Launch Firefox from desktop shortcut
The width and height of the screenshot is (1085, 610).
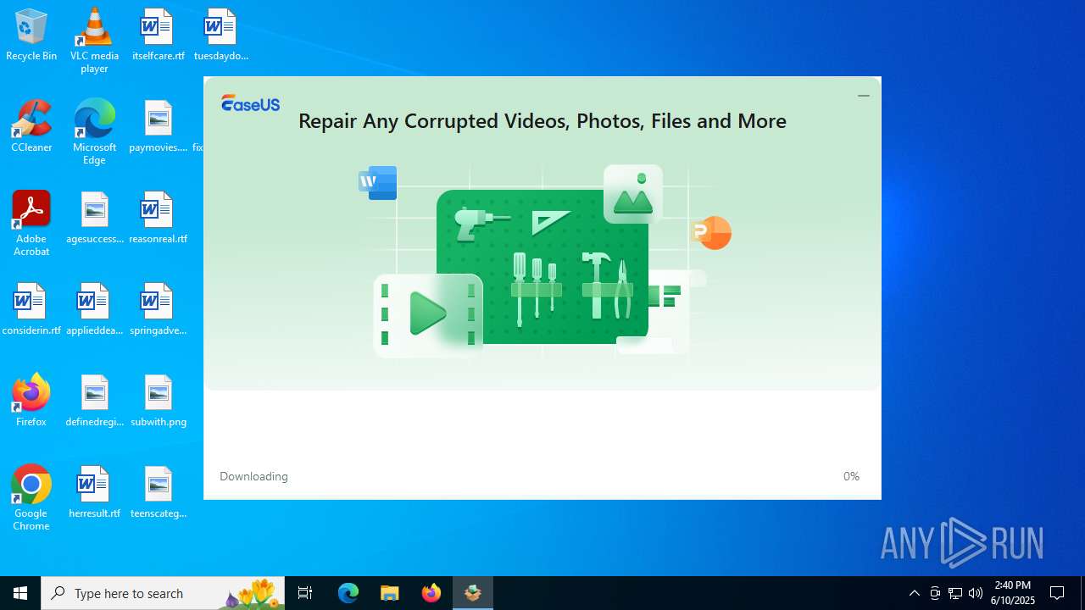31,402
